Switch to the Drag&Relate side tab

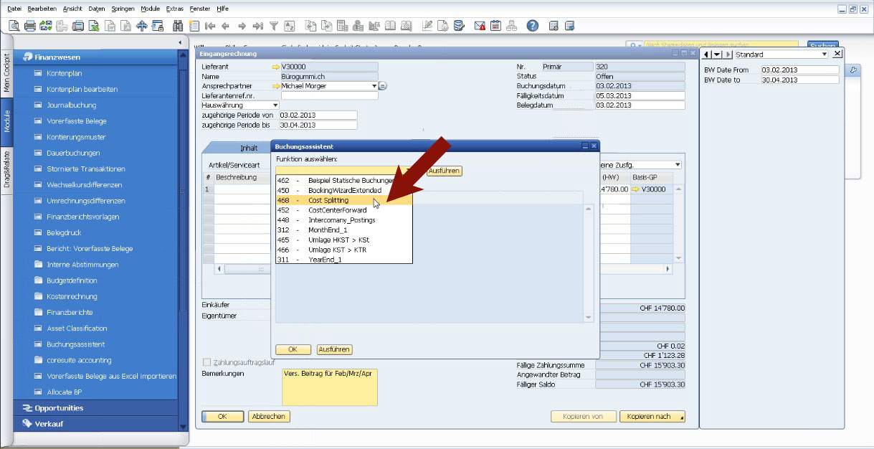(7, 169)
